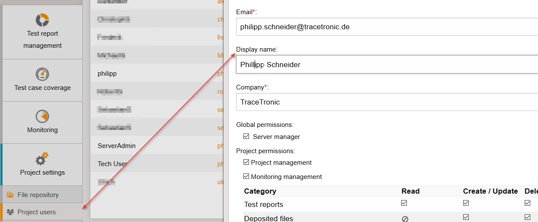Click the Deposited files read-disabled icon
The width and height of the screenshot is (538, 222).
click(405, 219)
